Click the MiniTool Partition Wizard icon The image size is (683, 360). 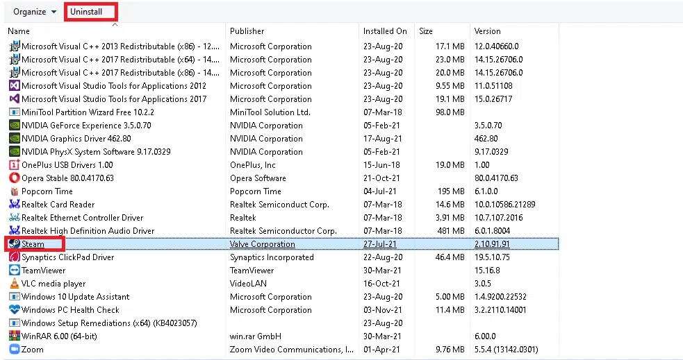pyautogui.click(x=15, y=112)
